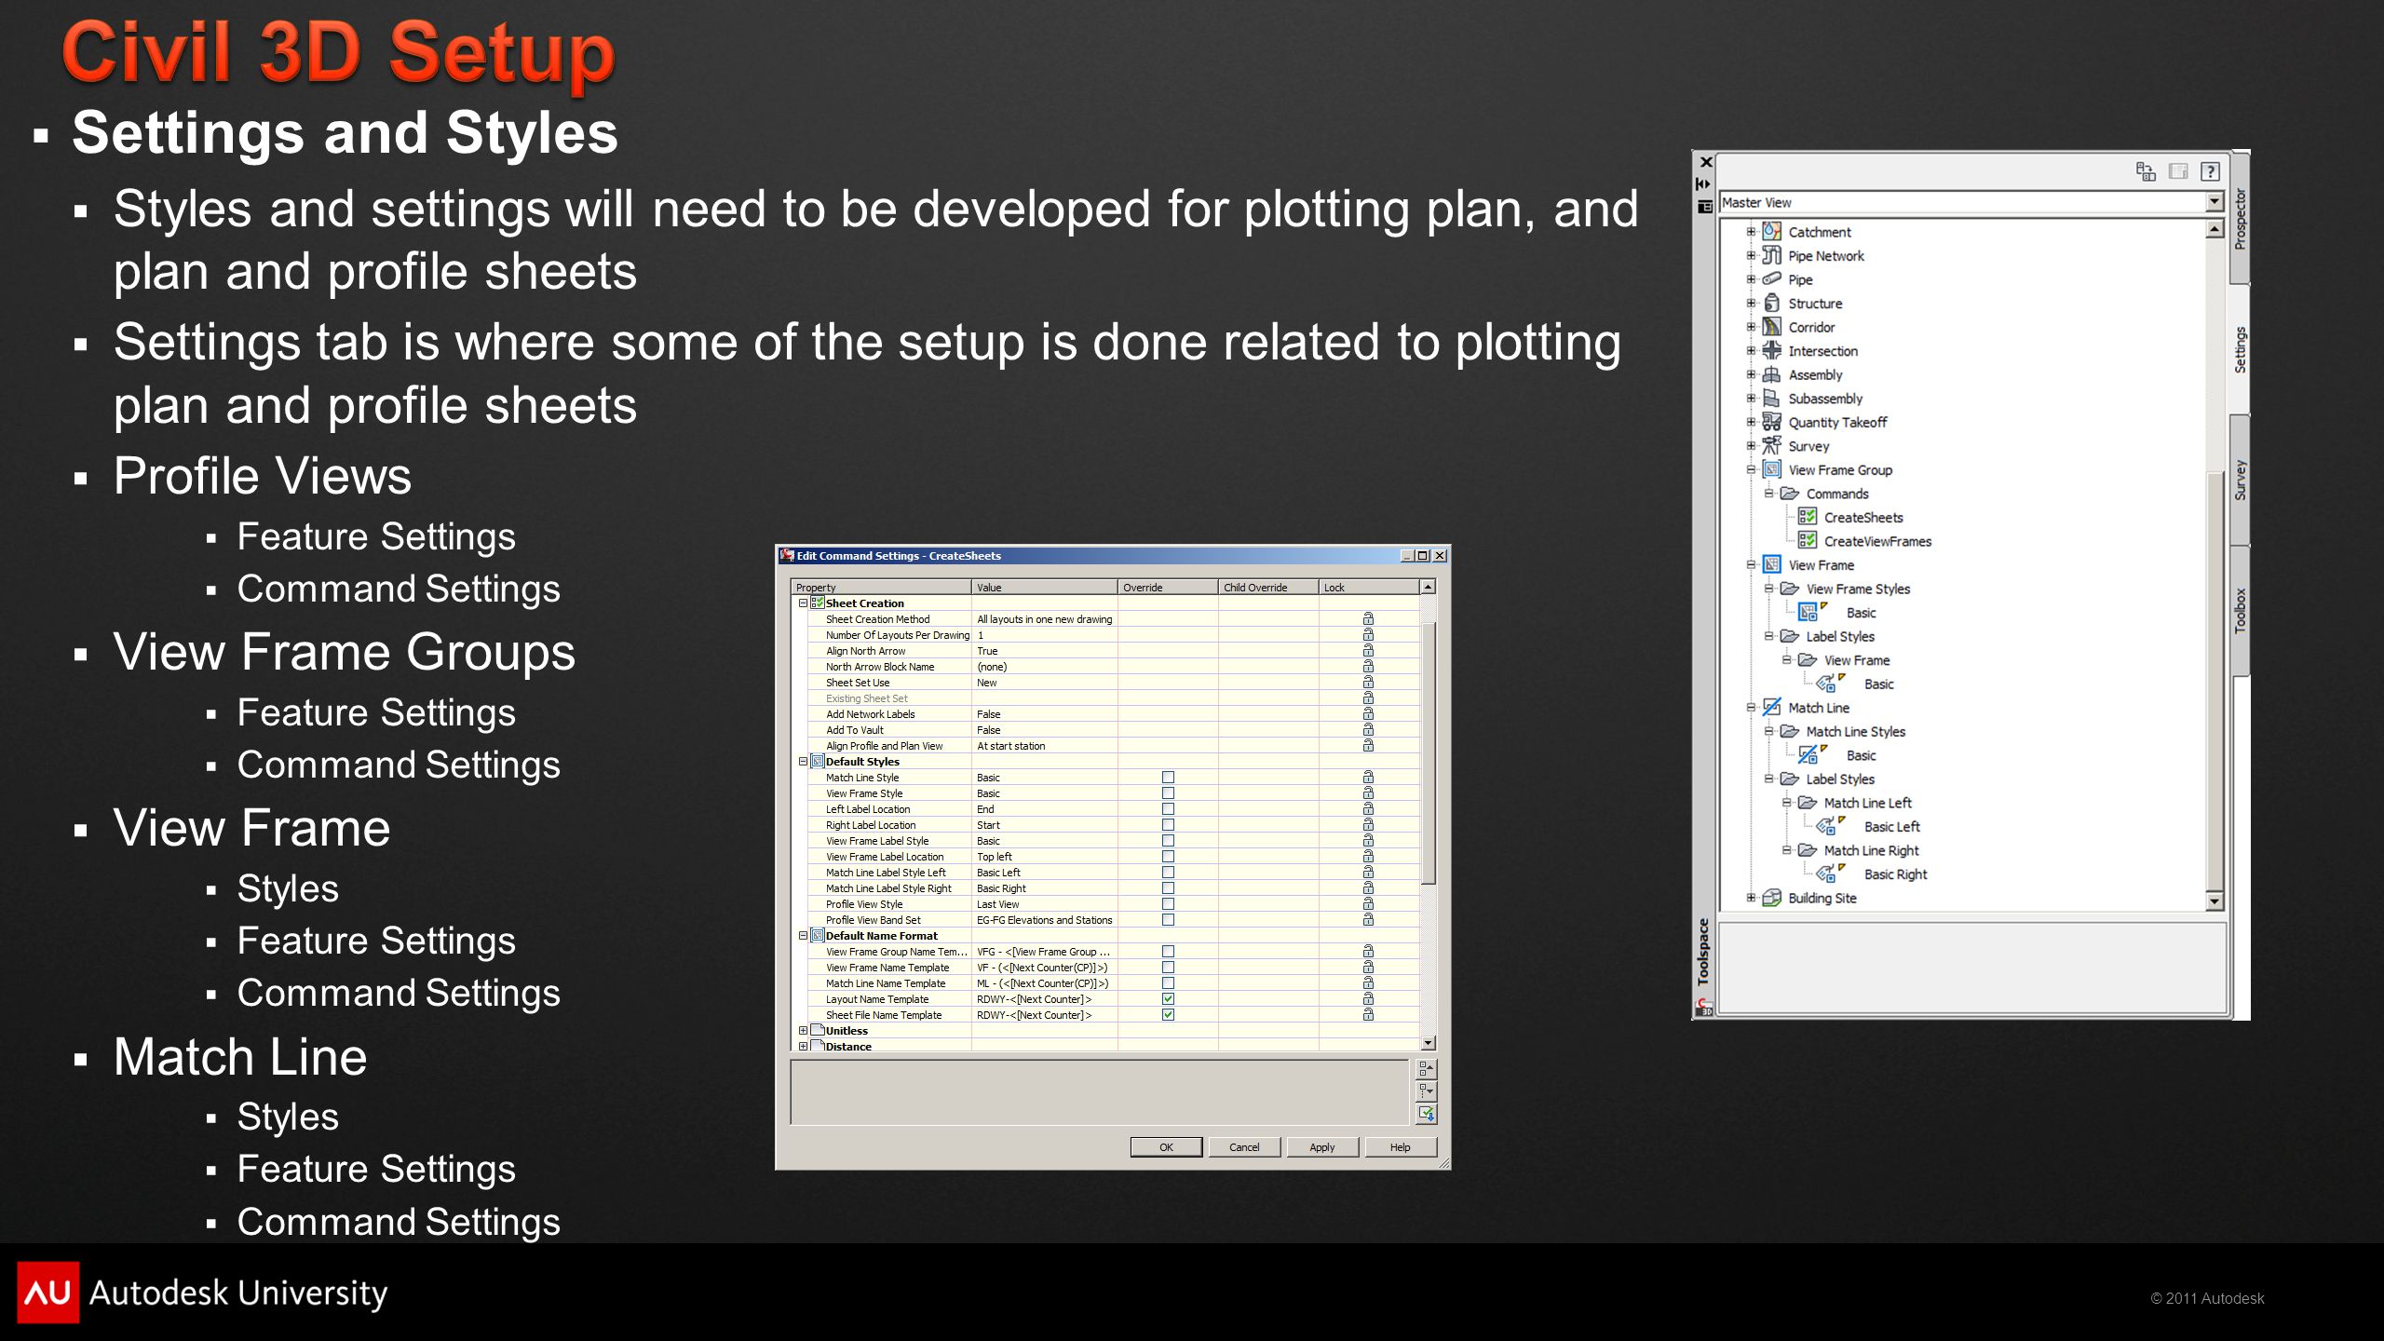
Task: Select the Assembly icon
Action: [1771, 374]
